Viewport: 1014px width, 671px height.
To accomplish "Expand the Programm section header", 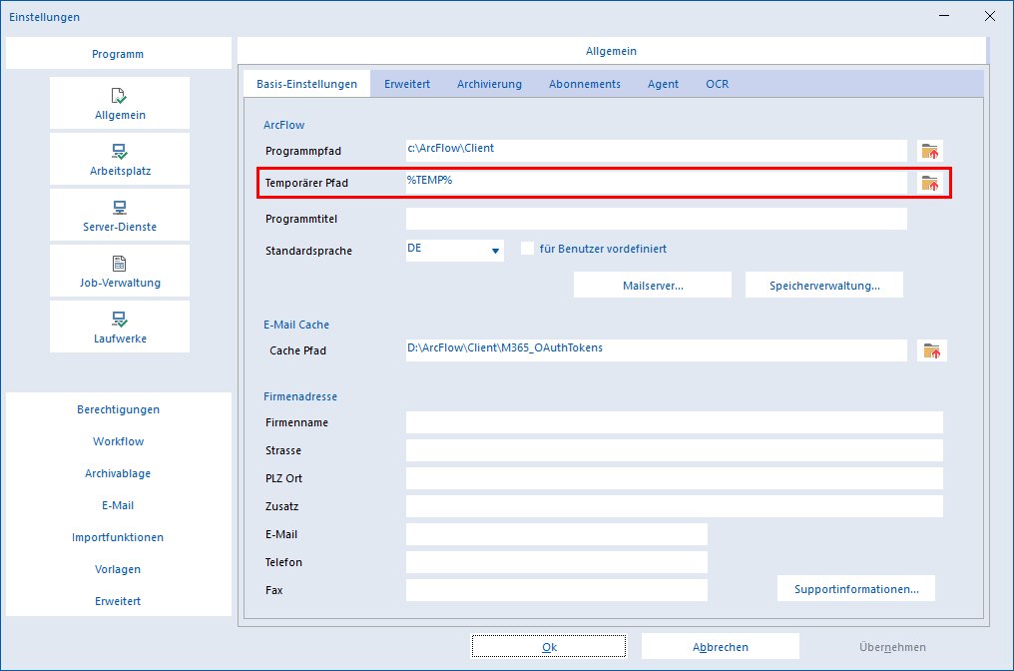I will 119,54.
